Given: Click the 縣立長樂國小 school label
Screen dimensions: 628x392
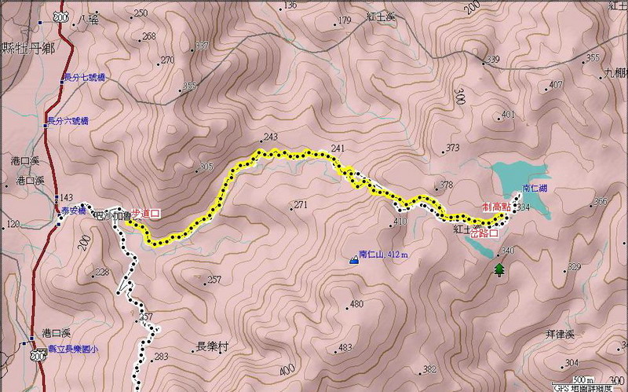Looking at the screenshot, I should tap(73, 350).
